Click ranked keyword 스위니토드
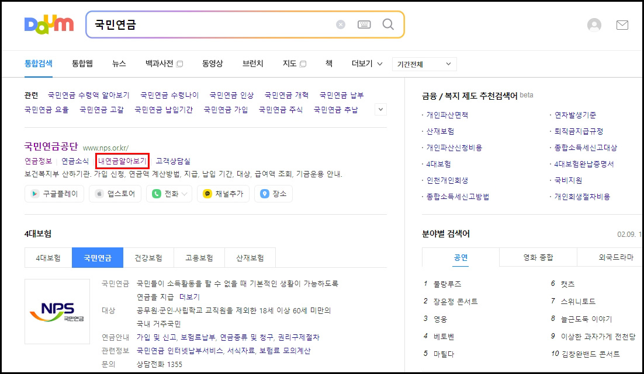Screen dimensions: 644x374 579,302
